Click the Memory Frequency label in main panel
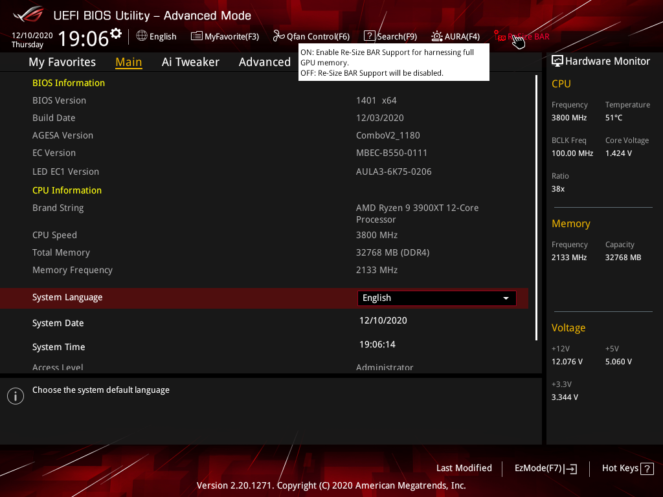 tap(73, 270)
